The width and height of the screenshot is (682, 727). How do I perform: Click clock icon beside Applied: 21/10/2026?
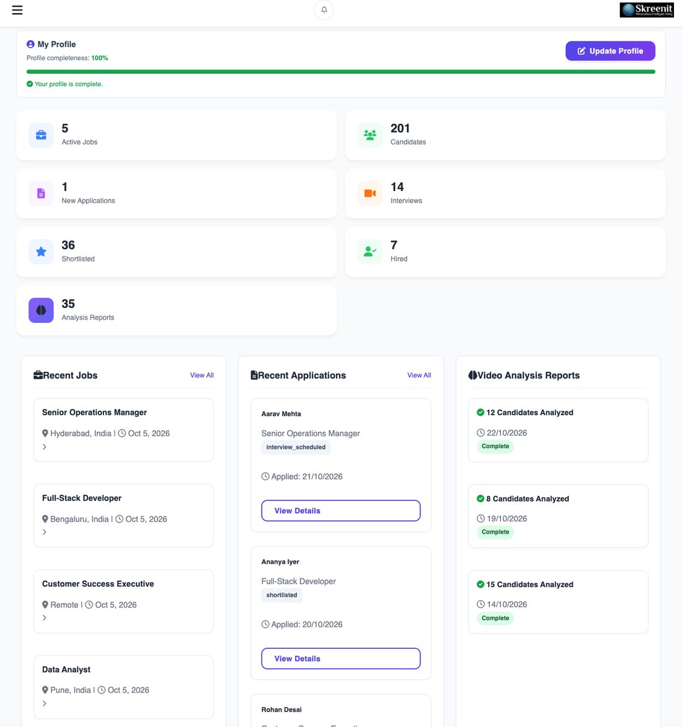[x=265, y=477]
